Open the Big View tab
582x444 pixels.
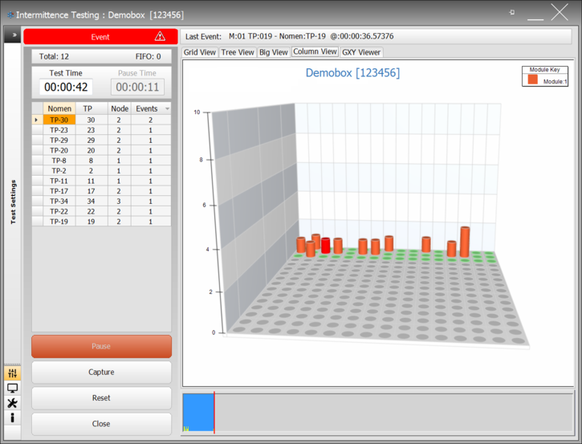pyautogui.click(x=274, y=52)
